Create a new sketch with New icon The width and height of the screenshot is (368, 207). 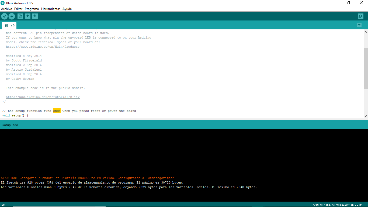[20, 16]
